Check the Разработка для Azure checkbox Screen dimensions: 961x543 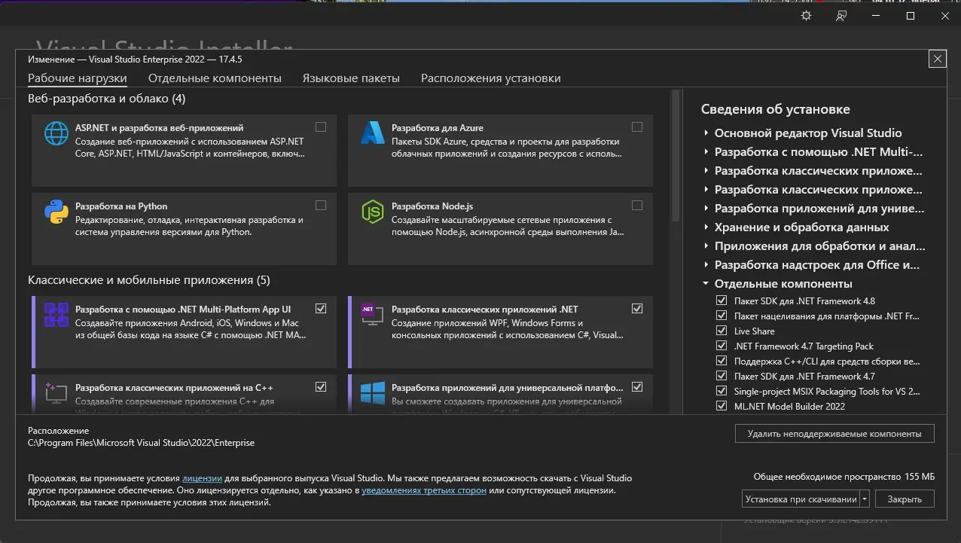pyautogui.click(x=637, y=127)
